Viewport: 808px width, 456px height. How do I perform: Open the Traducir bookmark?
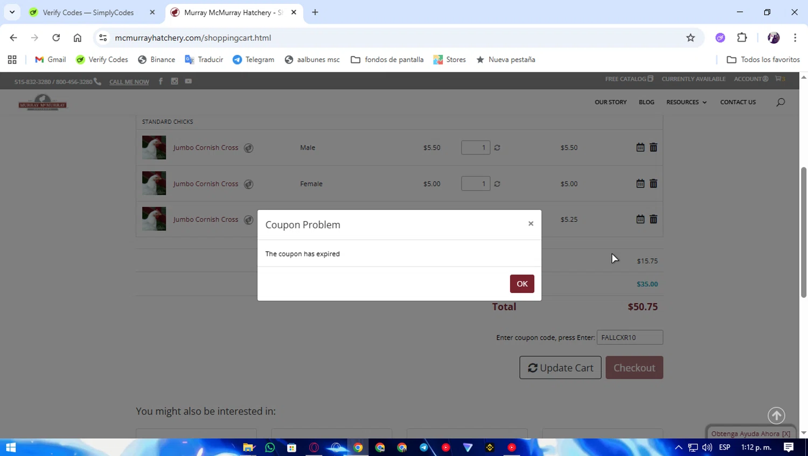[204, 60]
